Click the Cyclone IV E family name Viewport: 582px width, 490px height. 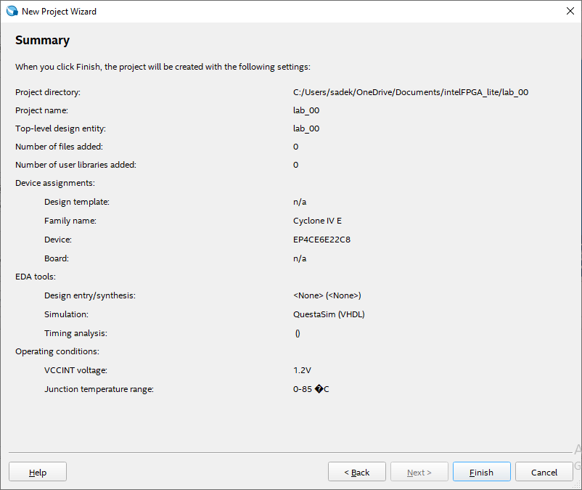pos(317,221)
